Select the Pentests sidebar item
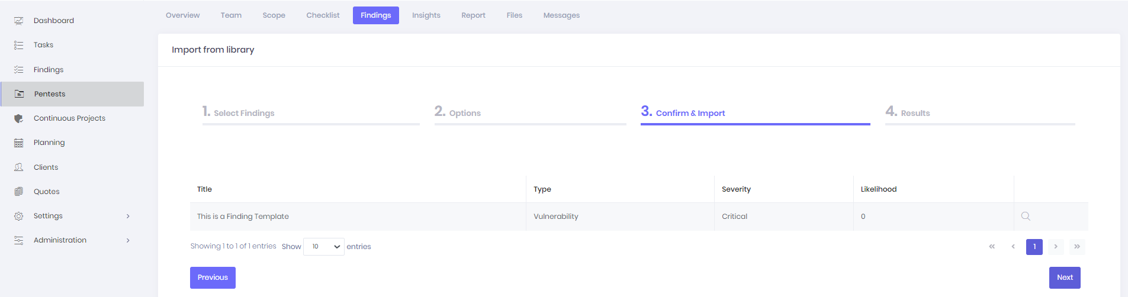Image resolution: width=1128 pixels, height=297 pixels. pos(72,94)
